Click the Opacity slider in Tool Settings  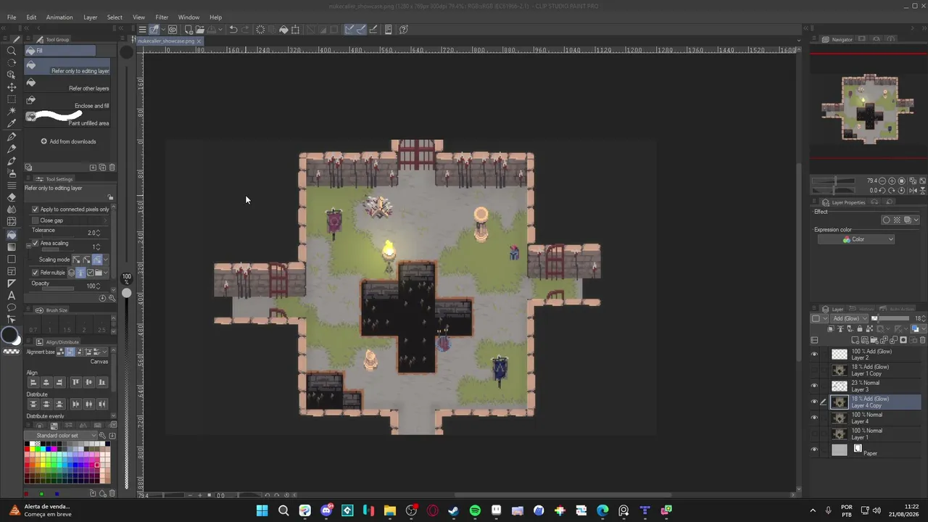click(x=58, y=289)
